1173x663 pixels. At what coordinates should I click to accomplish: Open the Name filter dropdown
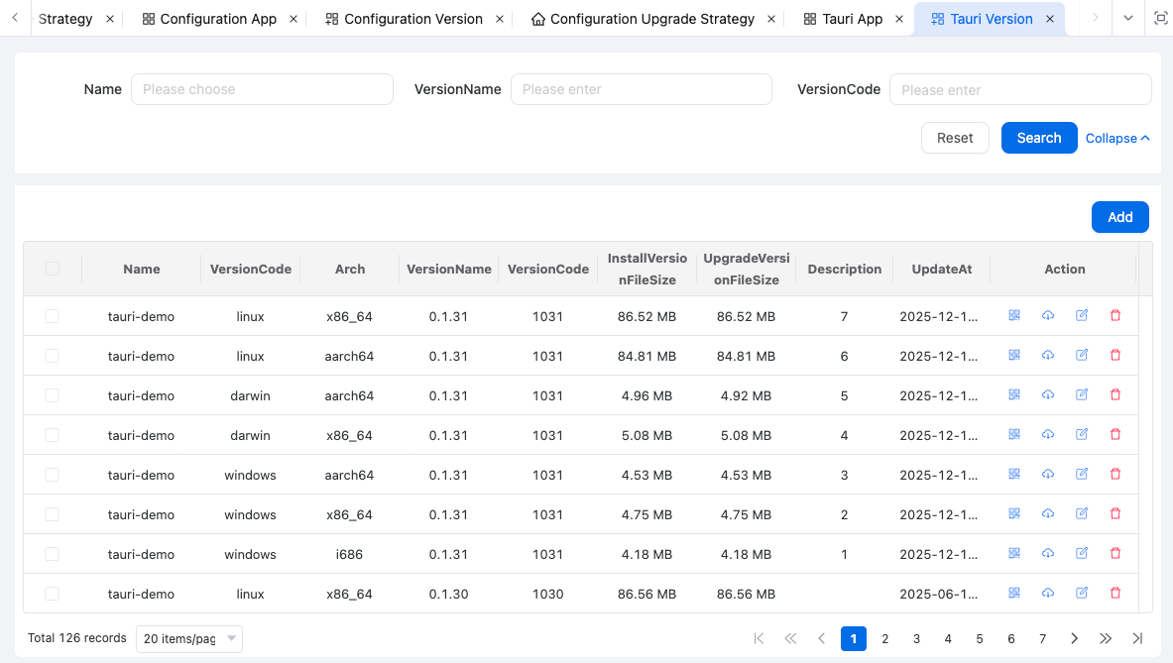[262, 89]
